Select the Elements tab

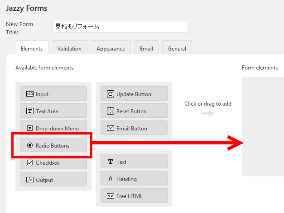coord(32,47)
